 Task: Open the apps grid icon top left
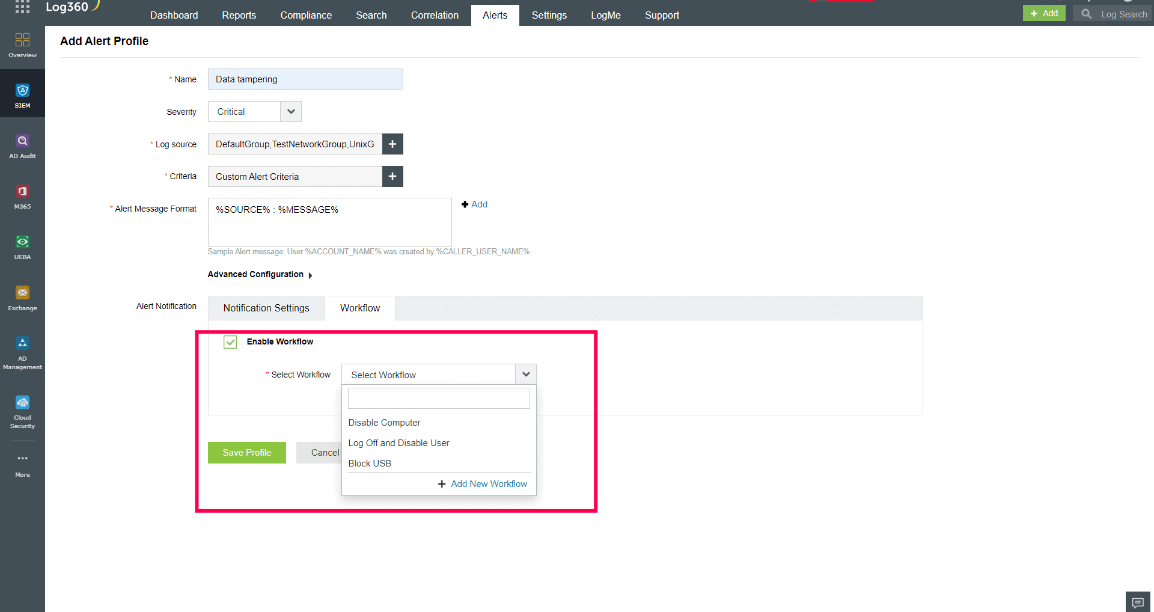[22, 7]
